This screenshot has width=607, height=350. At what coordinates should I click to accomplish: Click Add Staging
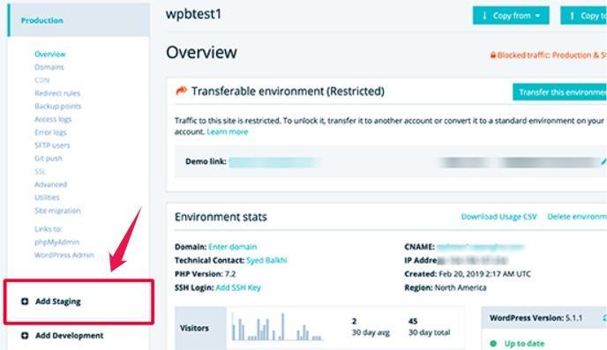tap(58, 302)
